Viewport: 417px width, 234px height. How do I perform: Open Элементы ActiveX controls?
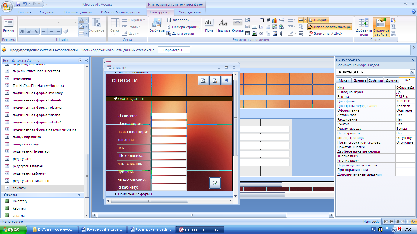325,34
